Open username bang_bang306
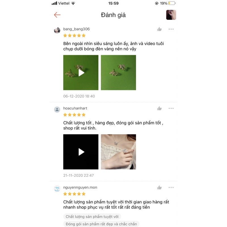227x227 pixels. (76, 29)
